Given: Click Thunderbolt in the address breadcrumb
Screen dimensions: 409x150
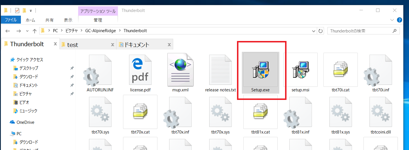Looking at the screenshot, I should [x=135, y=31].
